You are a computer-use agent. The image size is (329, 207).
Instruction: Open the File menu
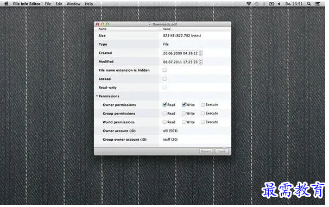[x=48, y=4]
